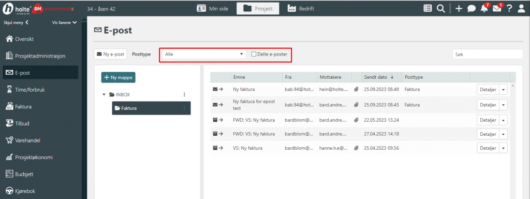This screenshot has height=199, width=530.
Task: Click the plus icon in top bar
Action: click(459, 9)
